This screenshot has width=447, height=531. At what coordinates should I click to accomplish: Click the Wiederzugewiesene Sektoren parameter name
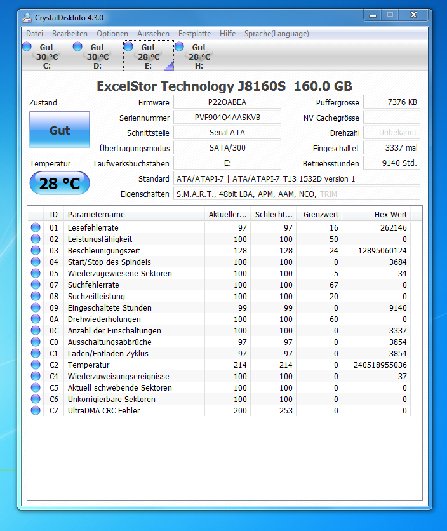[x=120, y=273]
